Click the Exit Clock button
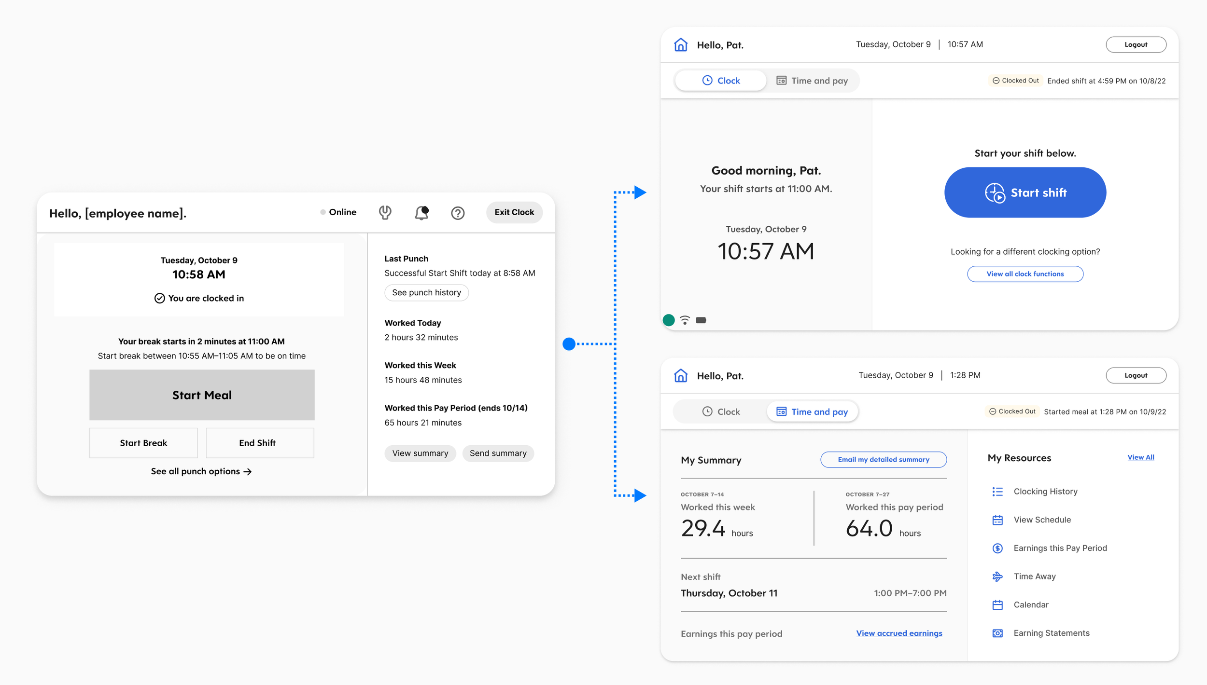Viewport: 1207px width, 685px height. point(514,212)
